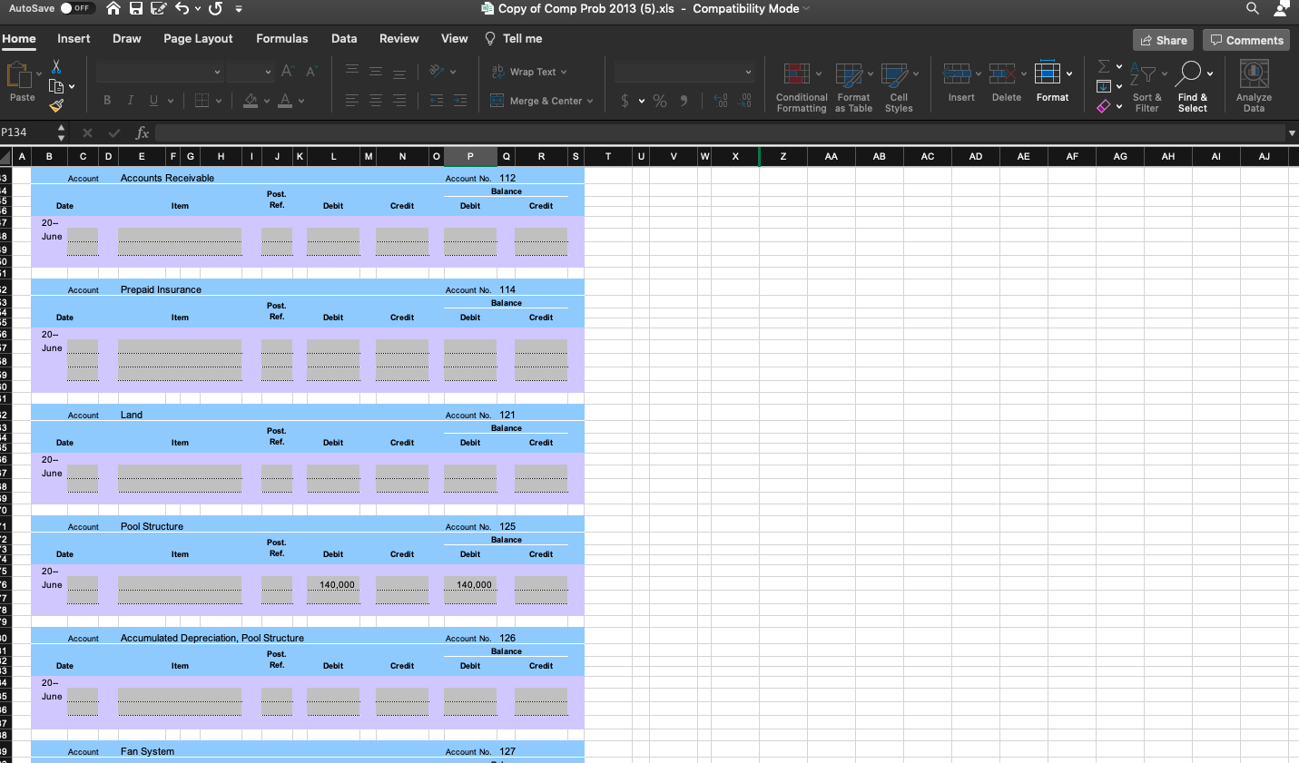This screenshot has width=1299, height=763.
Task: Open the Review tab
Action: tap(399, 39)
